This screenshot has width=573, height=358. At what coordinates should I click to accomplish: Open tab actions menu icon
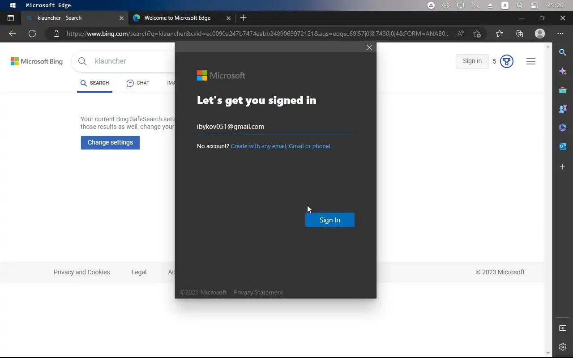click(x=11, y=18)
